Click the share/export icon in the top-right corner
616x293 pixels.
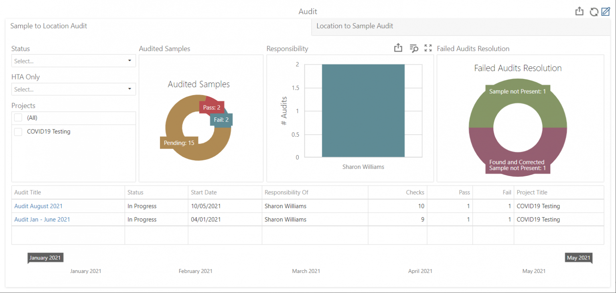[x=579, y=11]
